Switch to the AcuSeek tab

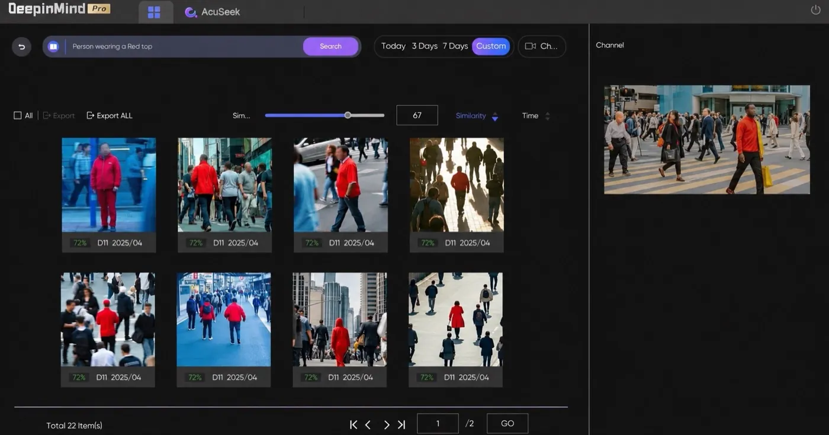tap(213, 12)
